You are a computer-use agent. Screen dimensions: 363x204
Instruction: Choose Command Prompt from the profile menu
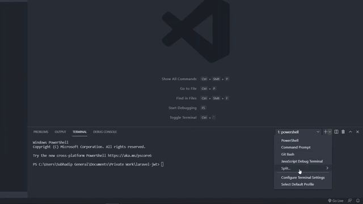(303, 147)
